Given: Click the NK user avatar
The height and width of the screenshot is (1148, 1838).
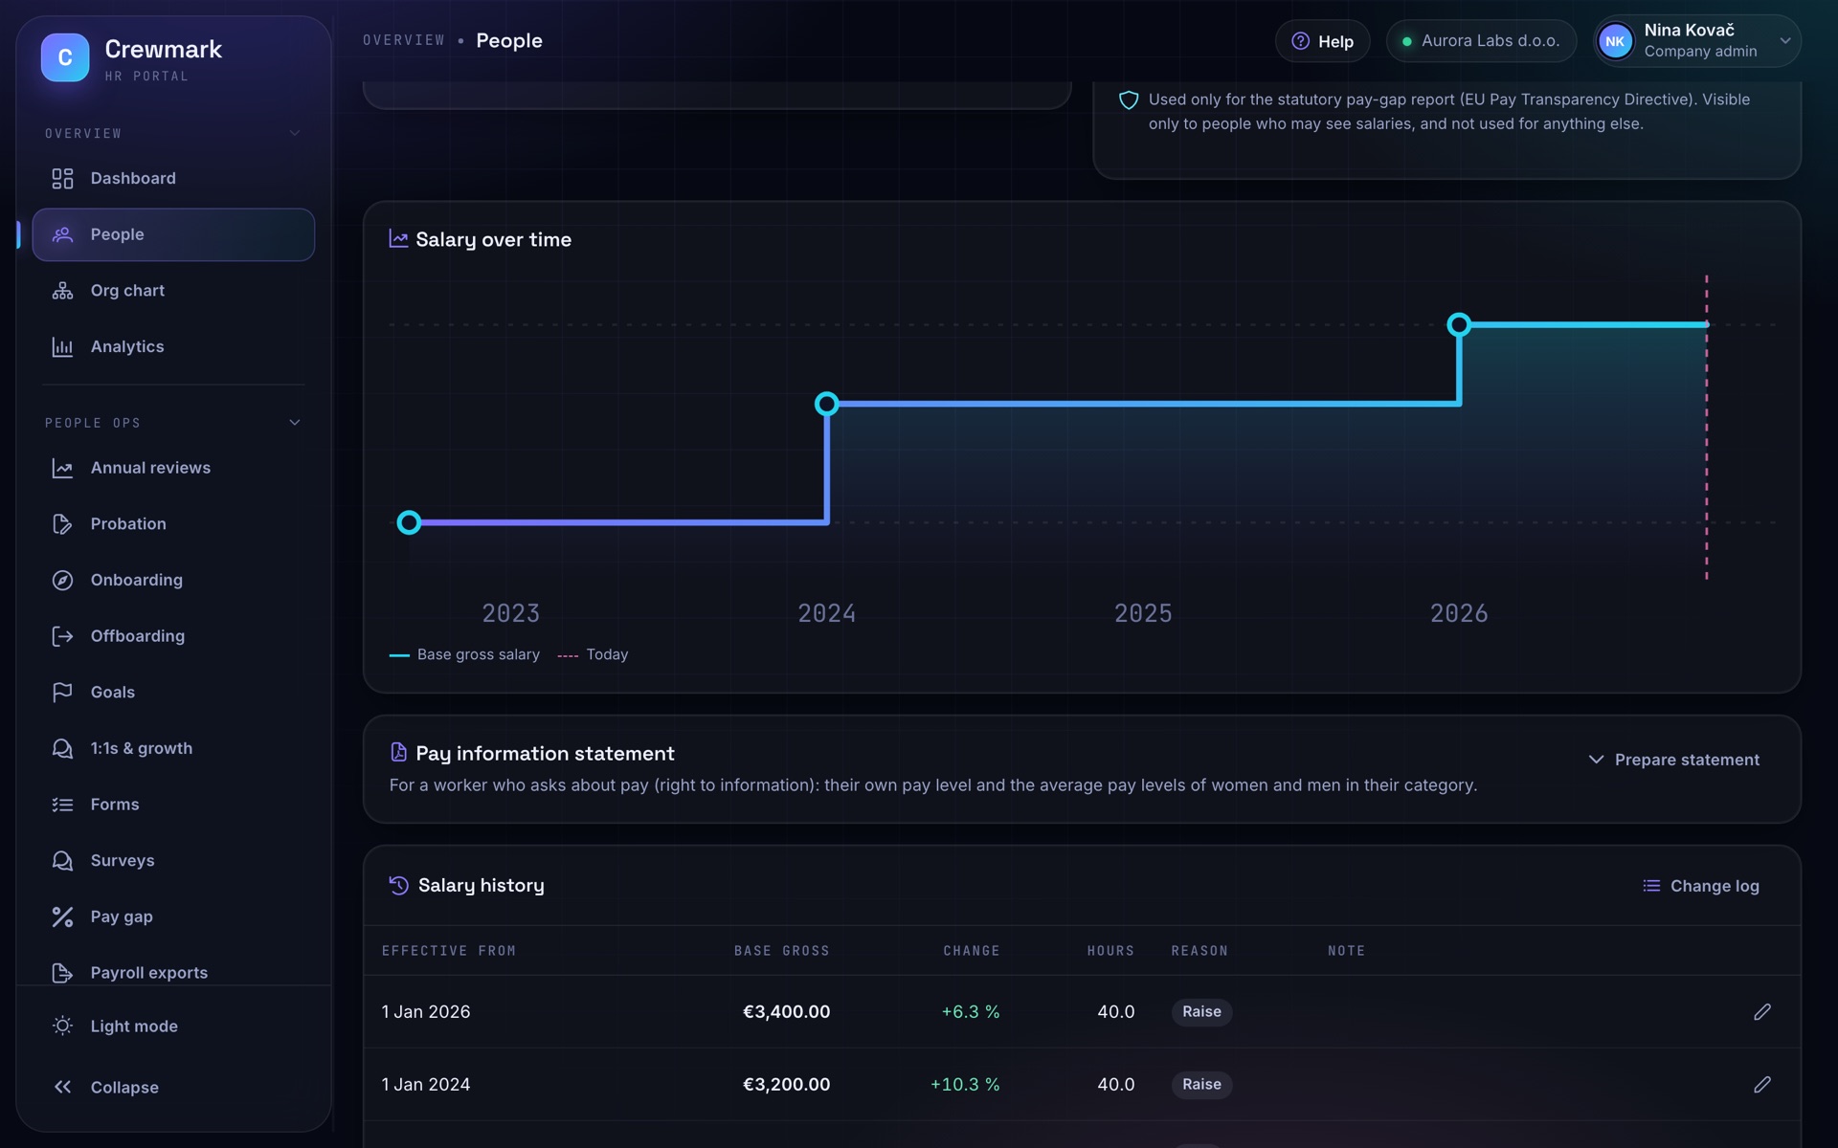Looking at the screenshot, I should (x=1616, y=41).
